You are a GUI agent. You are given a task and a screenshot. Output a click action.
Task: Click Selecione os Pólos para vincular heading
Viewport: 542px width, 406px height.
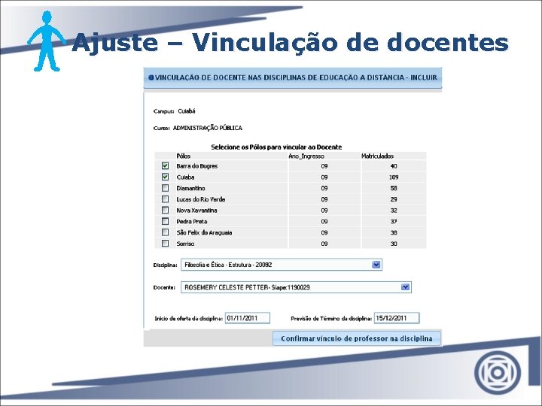[x=276, y=147]
